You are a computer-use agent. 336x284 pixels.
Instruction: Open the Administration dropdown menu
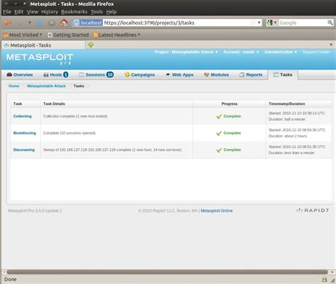pos(281,52)
